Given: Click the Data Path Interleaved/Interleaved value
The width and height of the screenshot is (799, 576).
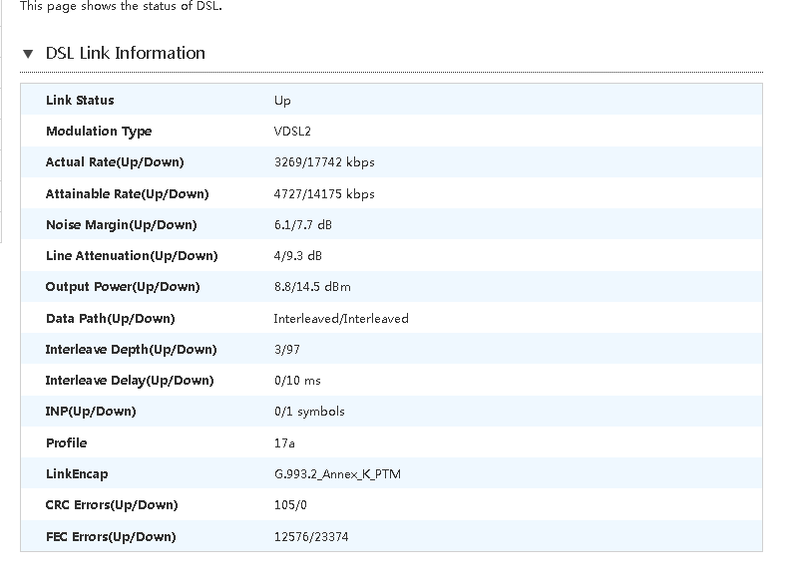Looking at the screenshot, I should (x=341, y=319).
